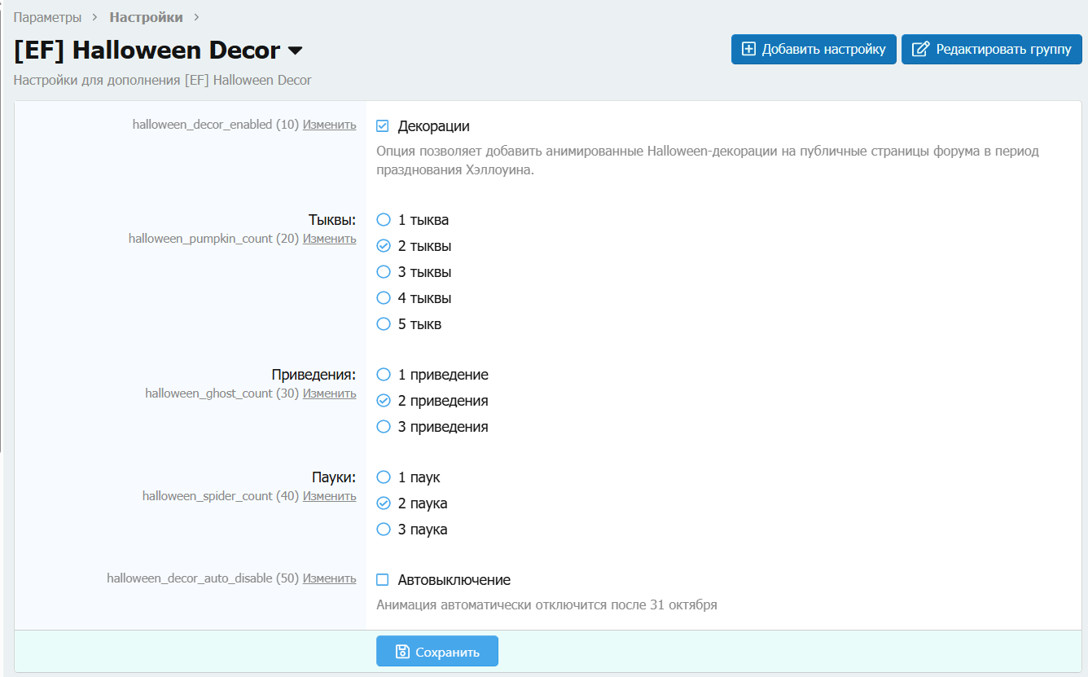Screen dimensions: 1088x677
Task: Click the floppy disk icon on Сохранить
Action: point(401,652)
